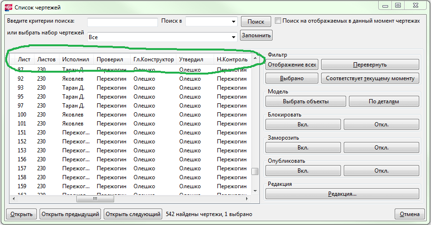This screenshot has height=225, width=431.
Task: Click the horizontal scrollbar right arrow
Action: (x=247, y=199)
